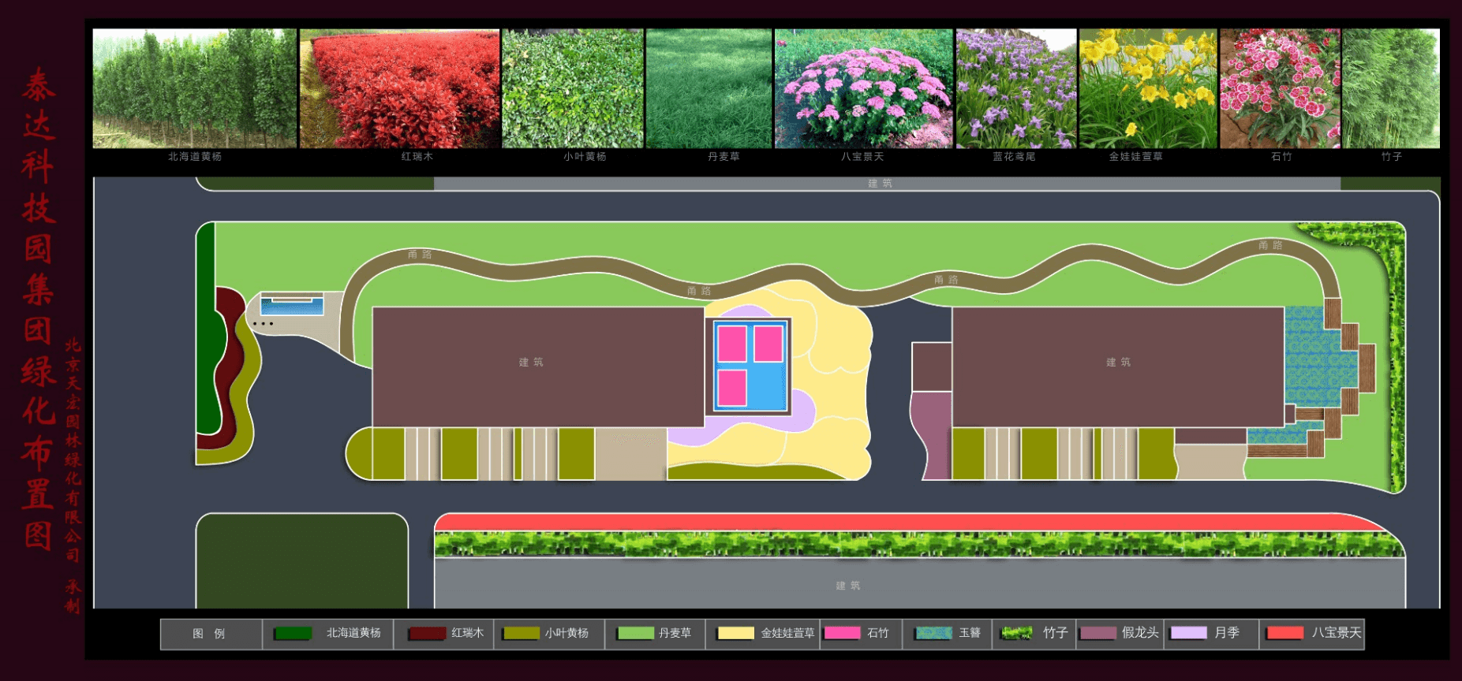Select the dark green 北海道黄杨 legend swatch
Image resolution: width=1462 pixels, height=681 pixels.
click(x=293, y=634)
